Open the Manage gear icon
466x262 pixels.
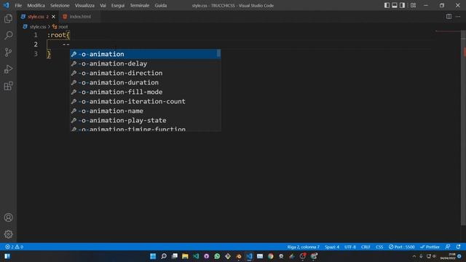[8, 234]
